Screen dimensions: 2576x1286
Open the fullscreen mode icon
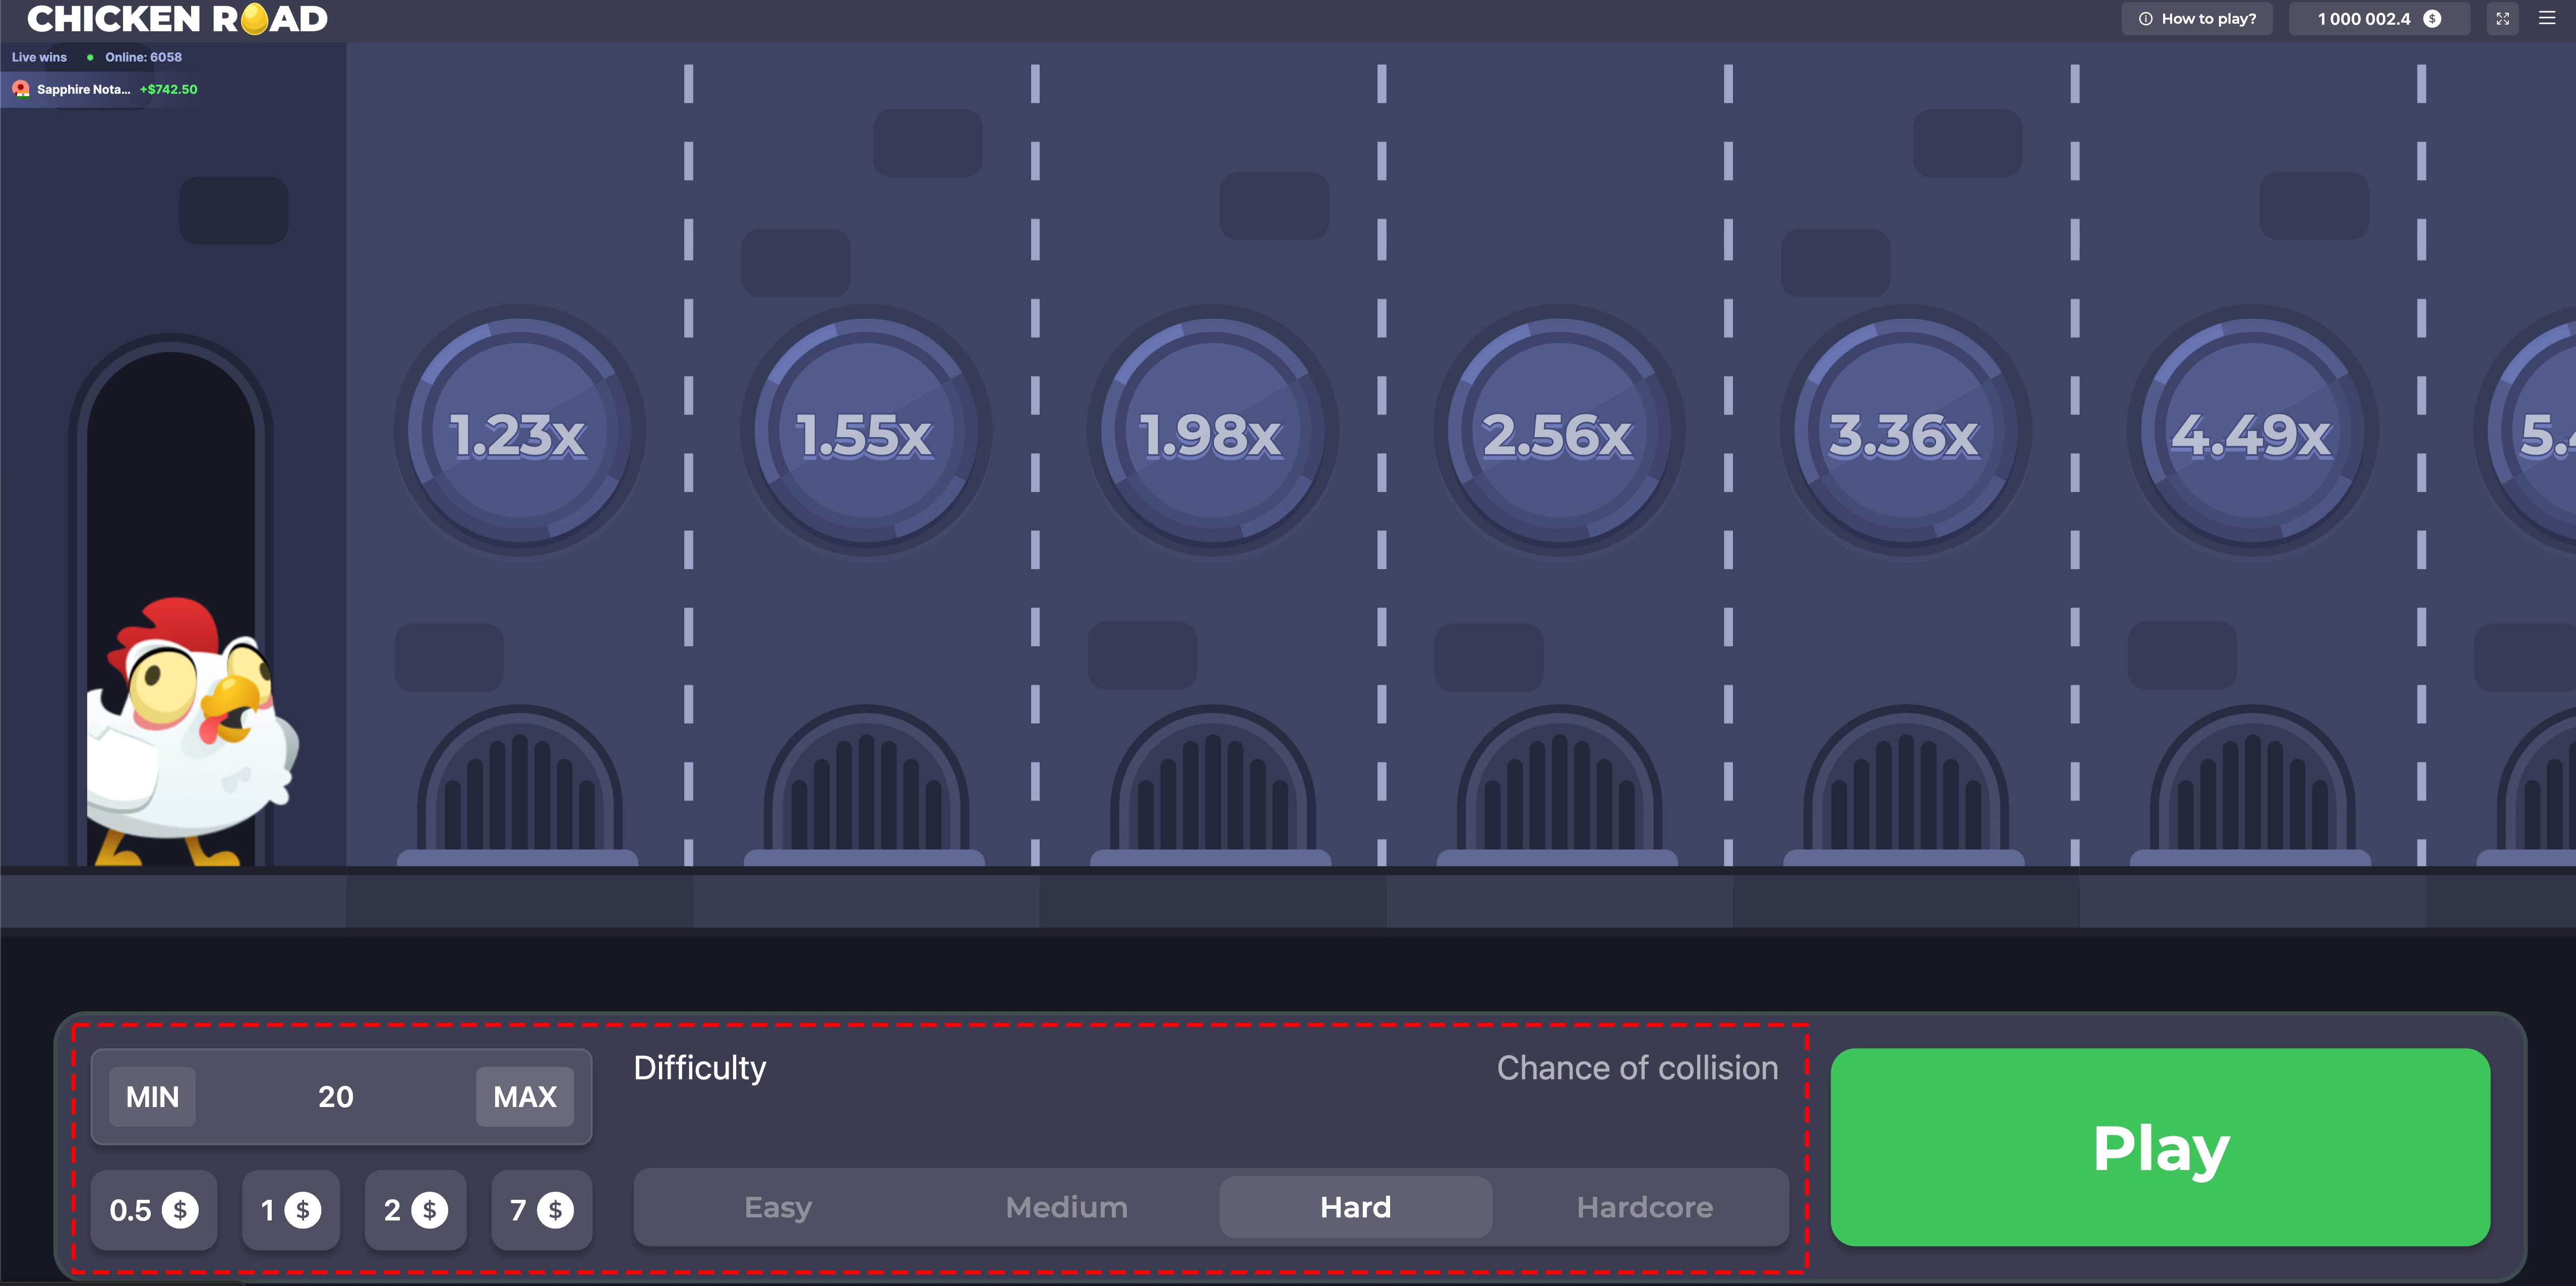2503,18
